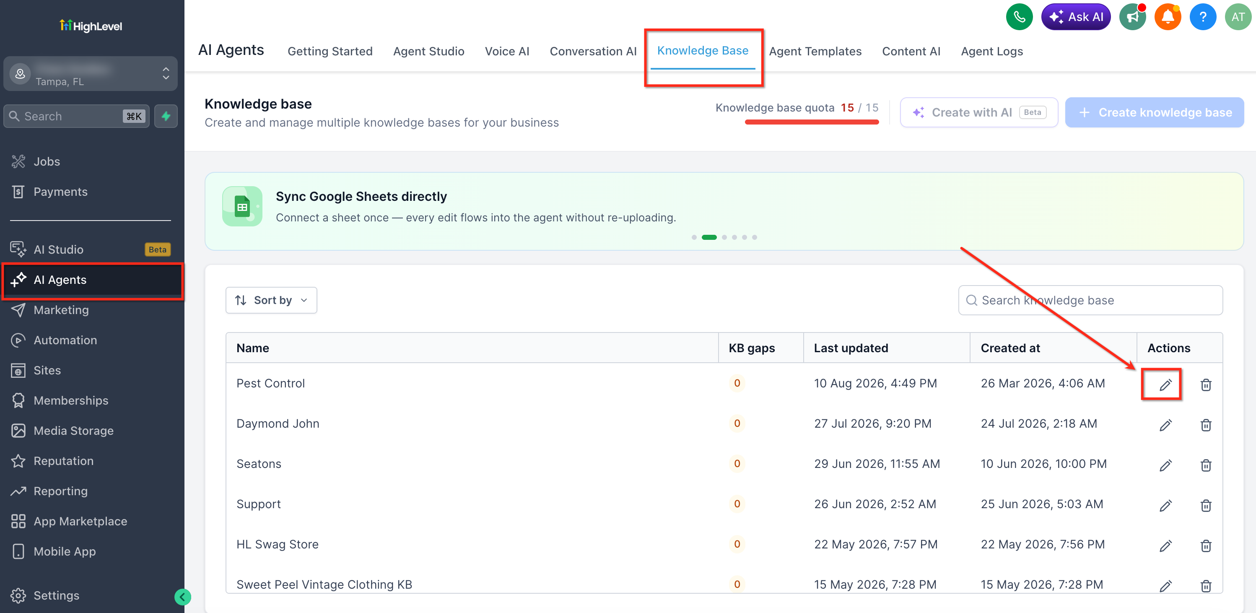Select the last banner carousel dot

[x=754, y=237]
